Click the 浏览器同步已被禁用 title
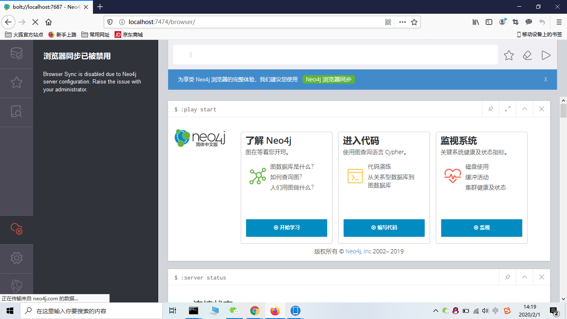The image size is (567, 319). (x=77, y=56)
